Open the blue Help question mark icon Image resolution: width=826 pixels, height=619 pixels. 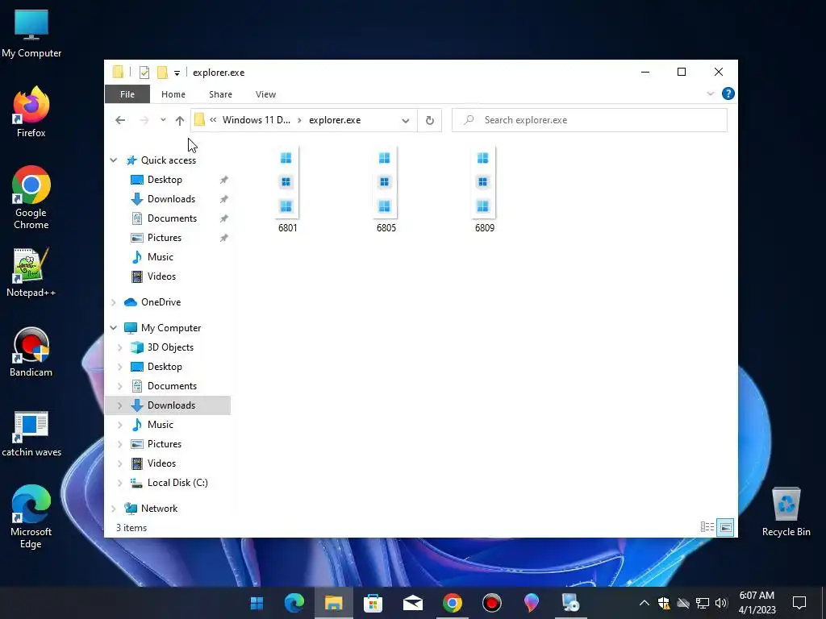pyautogui.click(x=728, y=93)
